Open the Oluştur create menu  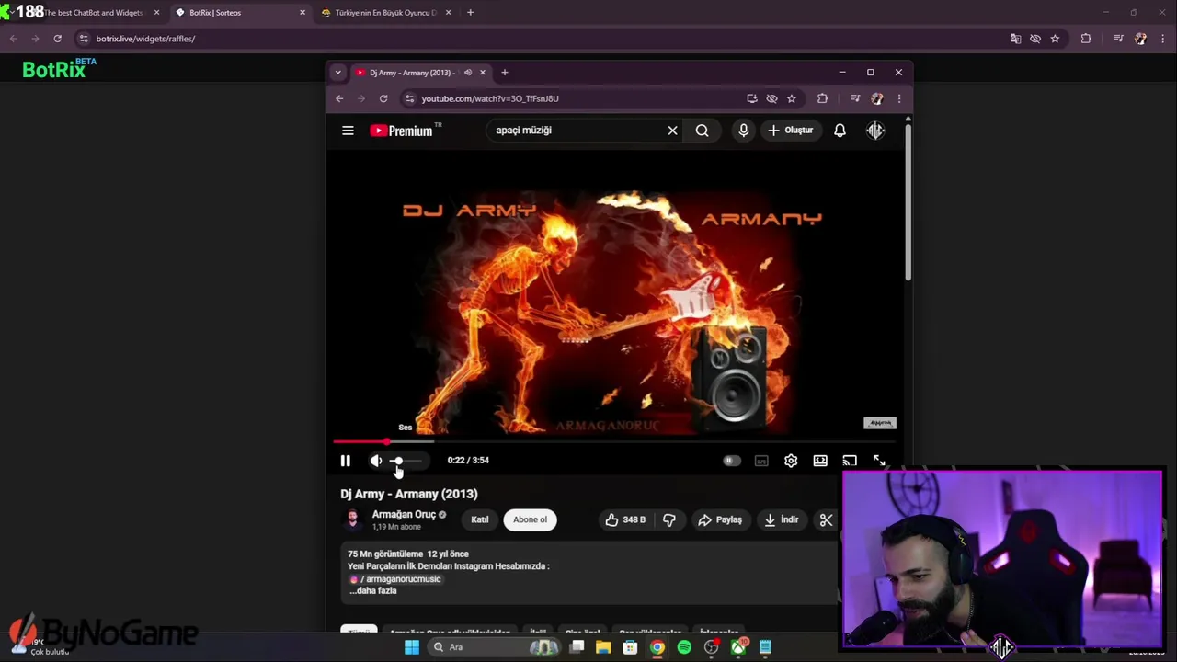791,131
